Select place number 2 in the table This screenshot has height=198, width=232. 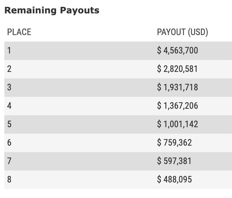[9, 69]
